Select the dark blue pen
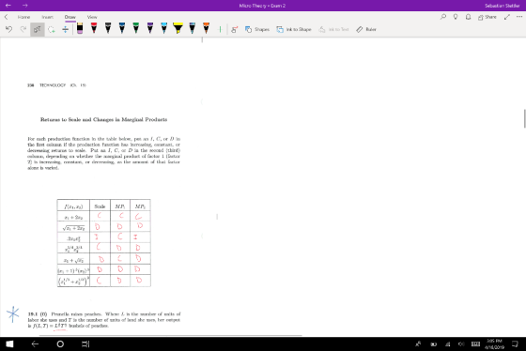This screenshot has height=351, width=526. click(x=122, y=28)
